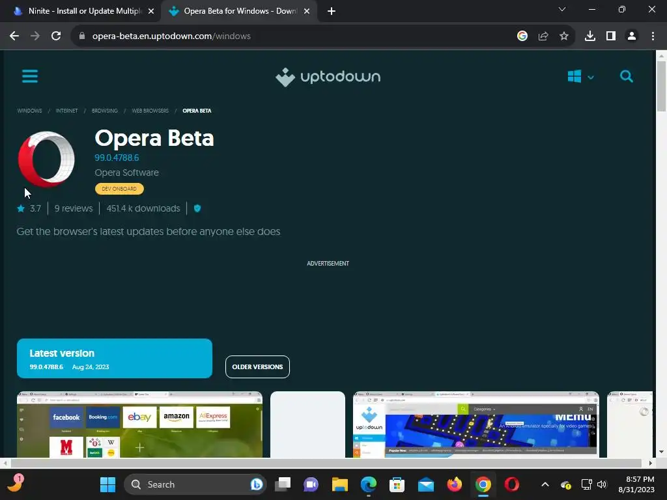This screenshot has height=500, width=667.
Task: Go to Web Browsers breadcrumb
Action: click(x=150, y=111)
